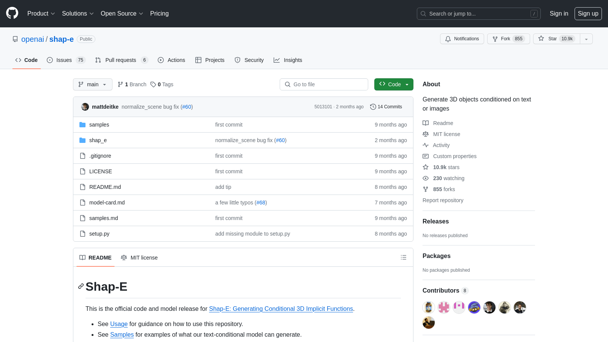Viewport: 608px width, 342px height.
Task: Open the shap-e repository name link
Action: click(62, 39)
